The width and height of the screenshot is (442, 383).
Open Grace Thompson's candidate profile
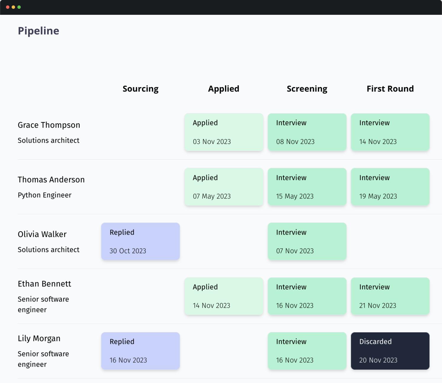point(49,125)
